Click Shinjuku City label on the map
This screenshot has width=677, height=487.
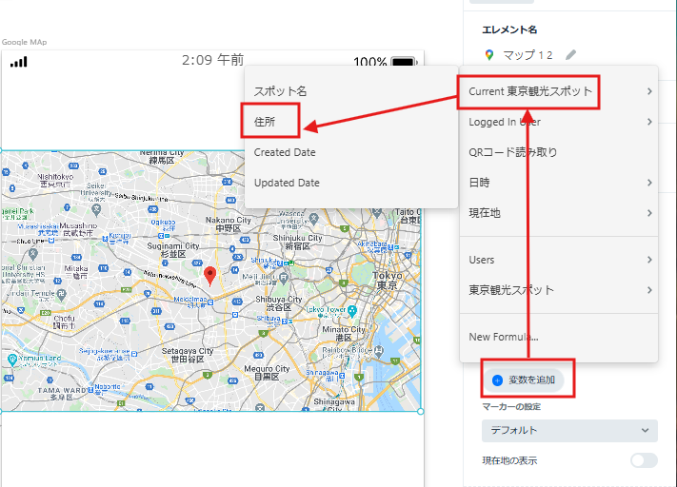pos(297,242)
